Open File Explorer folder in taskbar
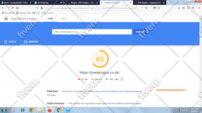The width and height of the screenshot is (202, 113). pos(40,110)
